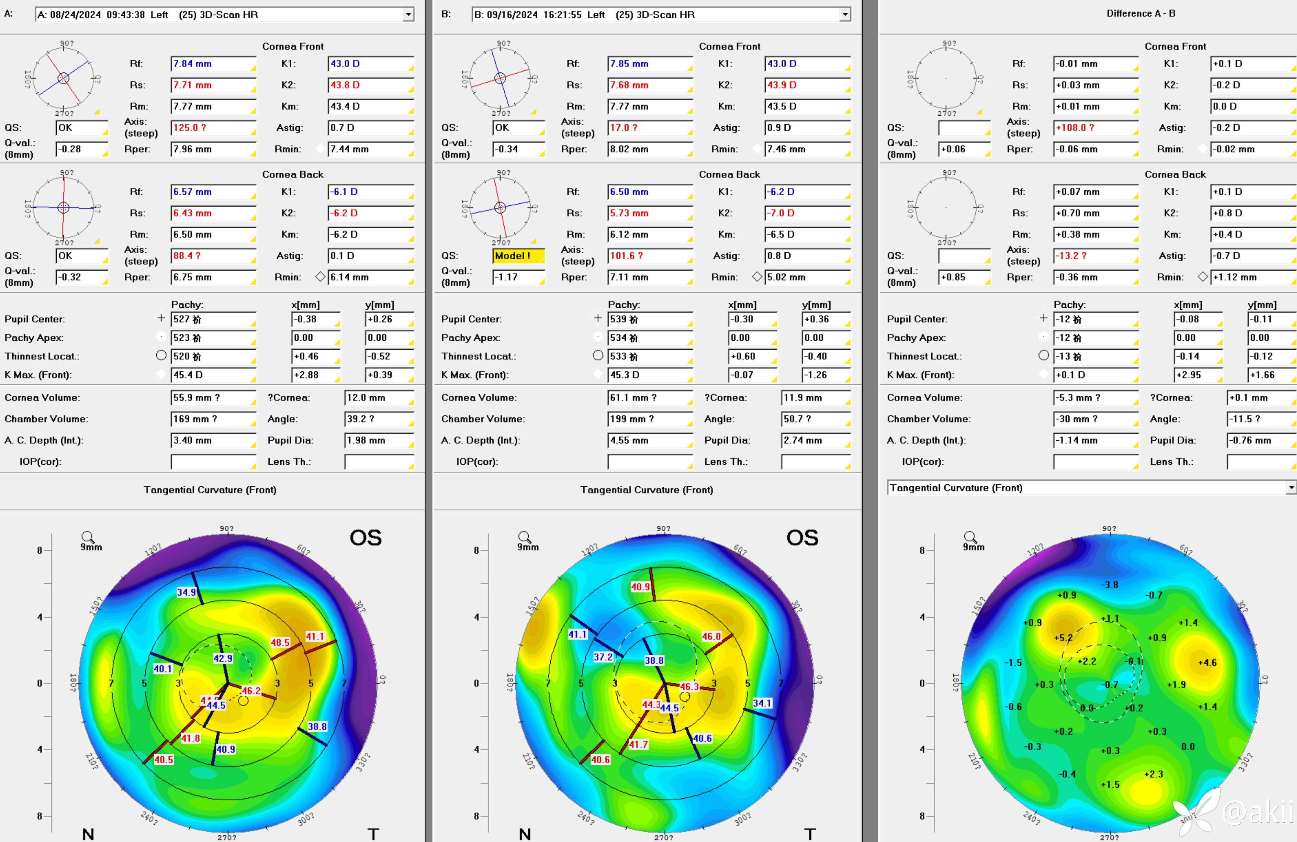Toggle the Thinnest Locat. circle marker in exam A
The image size is (1297, 842).
(161, 356)
